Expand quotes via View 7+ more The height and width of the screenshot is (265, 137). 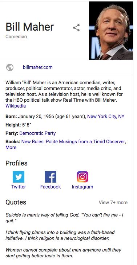pos(113,202)
